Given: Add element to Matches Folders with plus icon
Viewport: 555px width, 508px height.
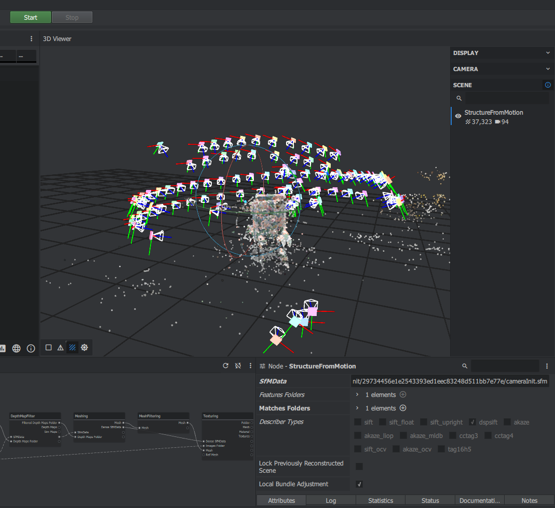Looking at the screenshot, I should [x=402, y=408].
